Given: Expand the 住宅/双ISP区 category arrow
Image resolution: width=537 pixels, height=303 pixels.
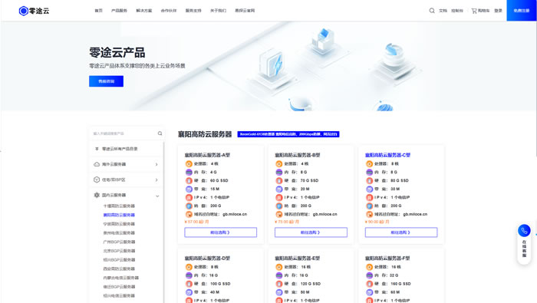Looking at the screenshot, I should (156, 179).
